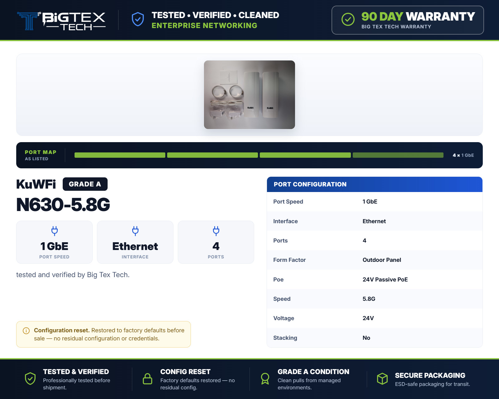Click the blue shield checkmark icon in header

point(138,19)
